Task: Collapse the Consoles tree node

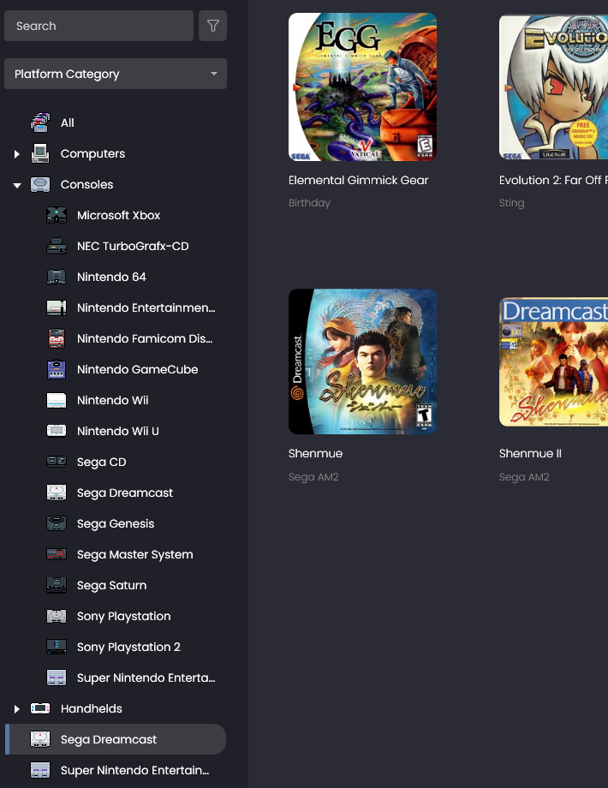Action: tap(16, 185)
